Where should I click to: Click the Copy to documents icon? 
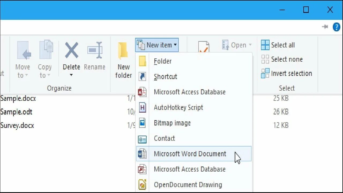click(x=46, y=49)
